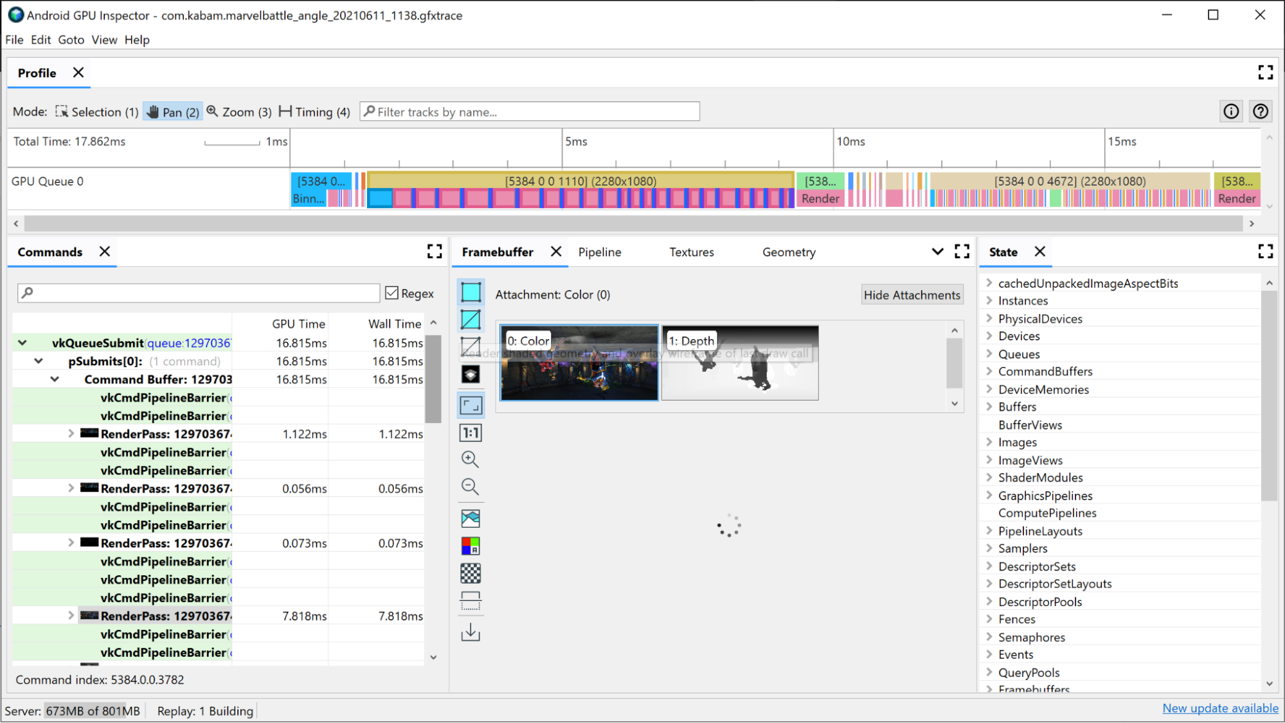Select the Selection mode (1)
Viewport: 1285px width, 723px height.
coord(94,111)
